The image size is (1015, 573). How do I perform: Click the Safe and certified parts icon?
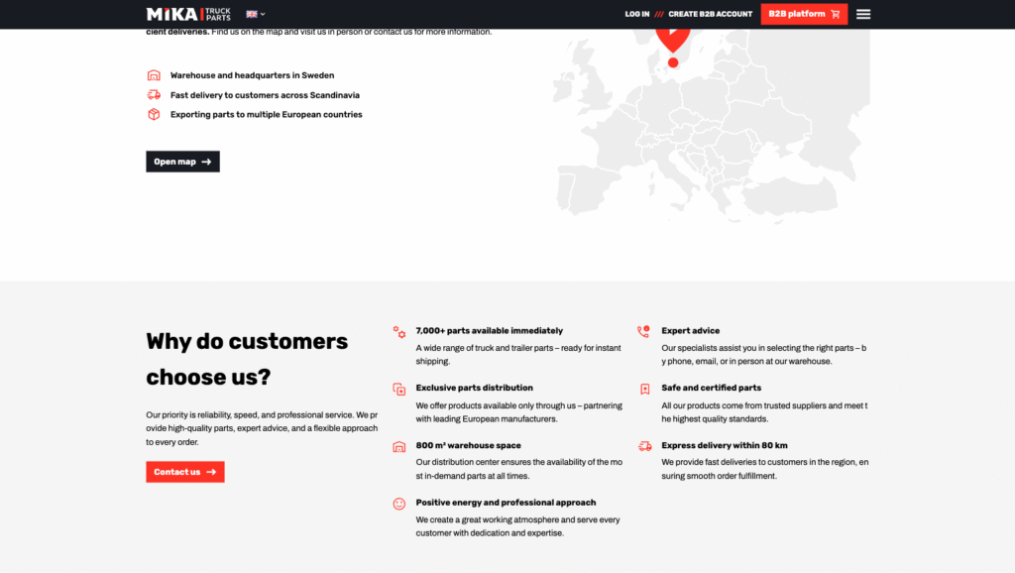click(x=645, y=389)
